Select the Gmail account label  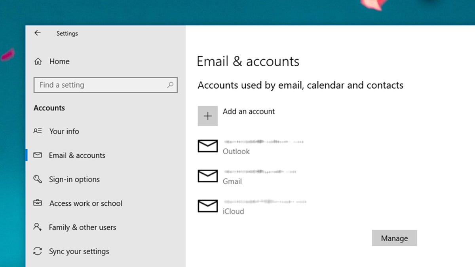pos(232,182)
